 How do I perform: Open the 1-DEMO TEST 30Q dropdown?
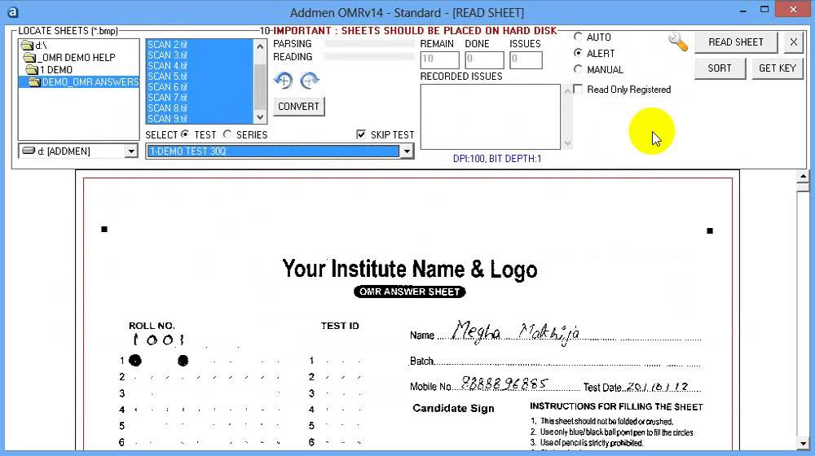point(407,151)
